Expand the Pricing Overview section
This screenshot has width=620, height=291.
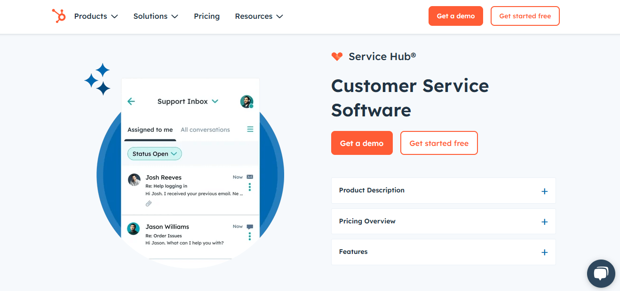[544, 222]
